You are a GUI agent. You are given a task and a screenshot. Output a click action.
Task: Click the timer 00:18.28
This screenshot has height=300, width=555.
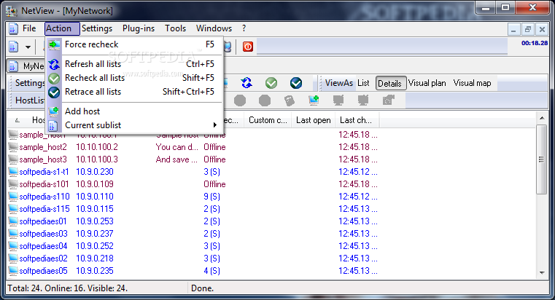[x=535, y=43]
